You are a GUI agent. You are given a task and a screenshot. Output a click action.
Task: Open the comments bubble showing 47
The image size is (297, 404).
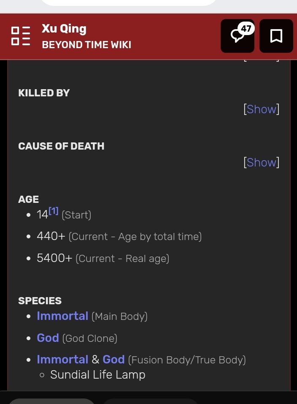point(238,36)
